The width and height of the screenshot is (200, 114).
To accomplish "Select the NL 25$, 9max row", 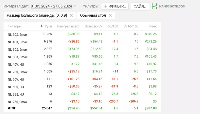I will [x=82, y=101].
